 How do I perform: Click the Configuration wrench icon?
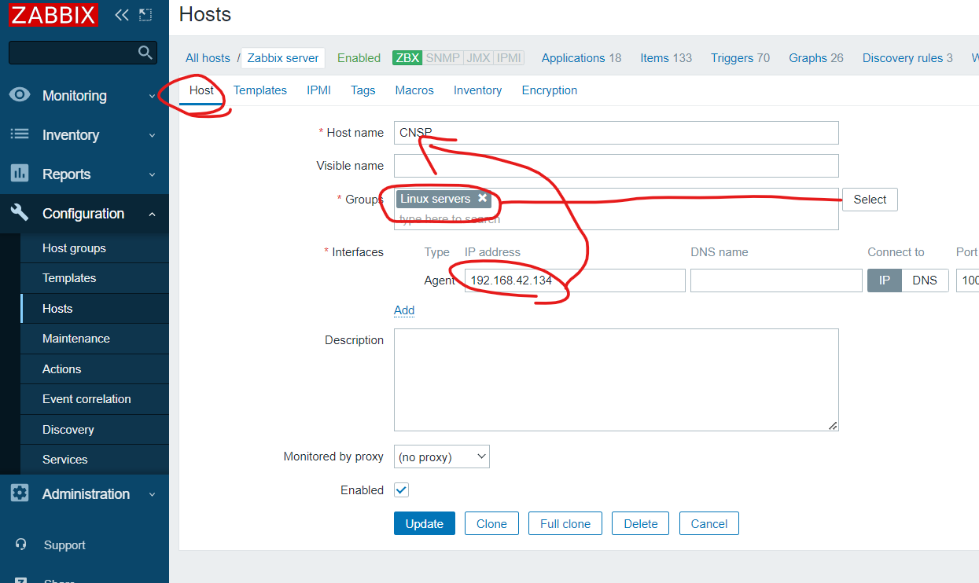point(20,213)
